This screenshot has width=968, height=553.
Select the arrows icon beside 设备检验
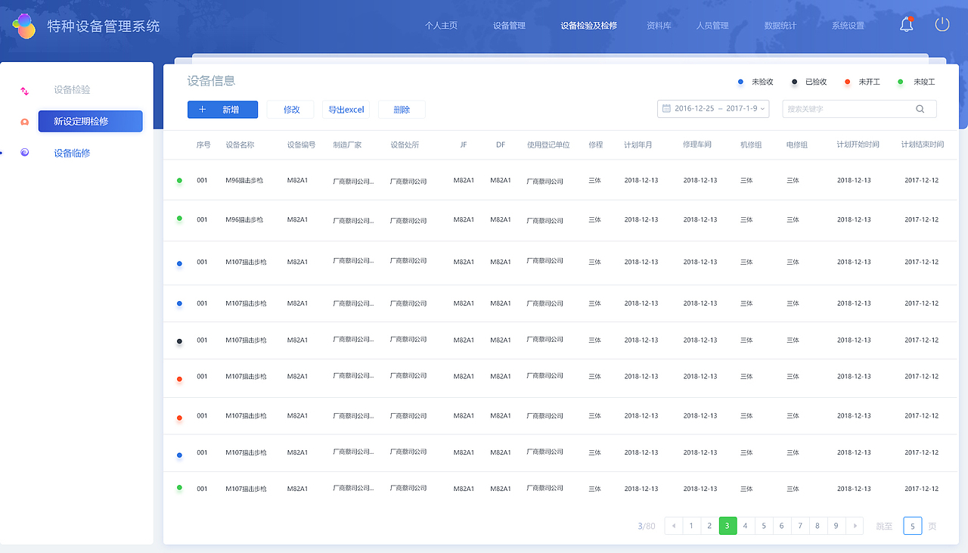23,89
